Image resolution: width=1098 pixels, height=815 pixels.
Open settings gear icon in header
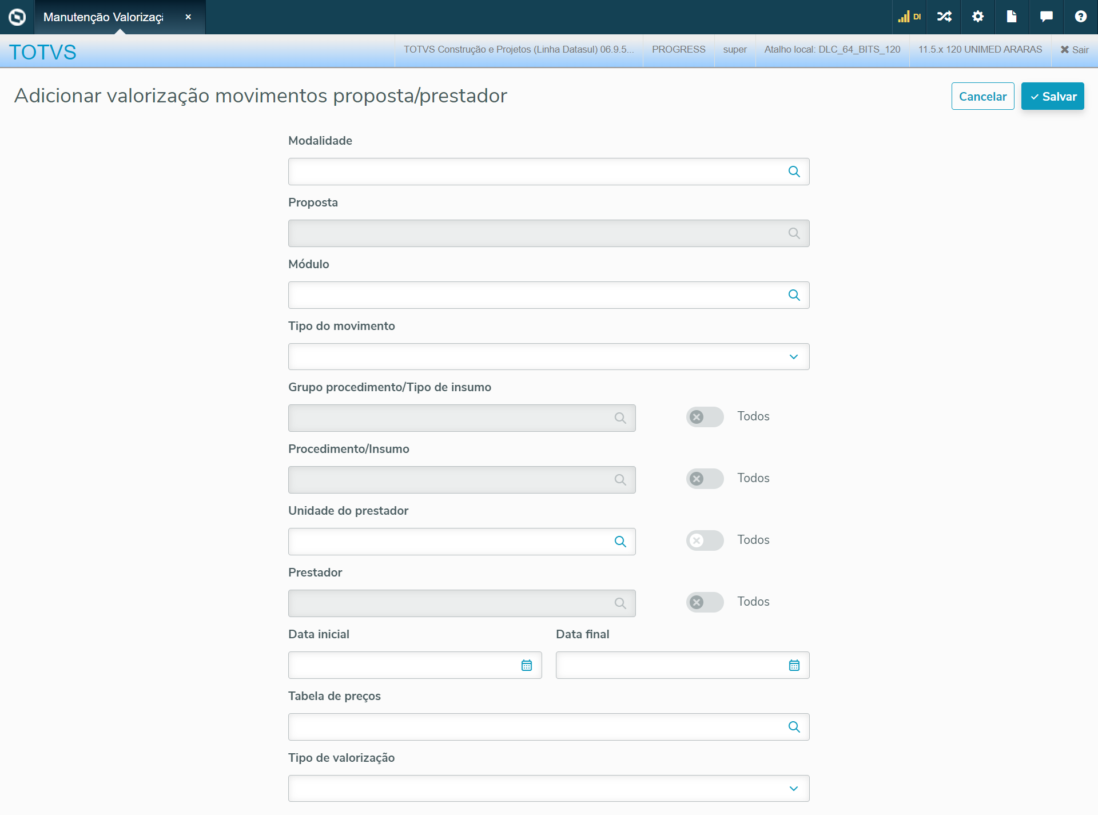pos(978,17)
